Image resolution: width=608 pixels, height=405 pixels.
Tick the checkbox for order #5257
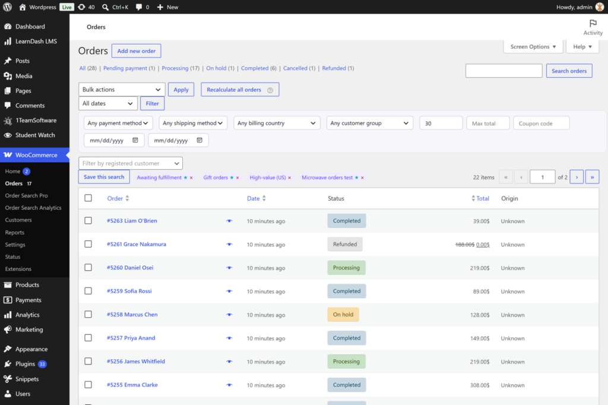88,338
